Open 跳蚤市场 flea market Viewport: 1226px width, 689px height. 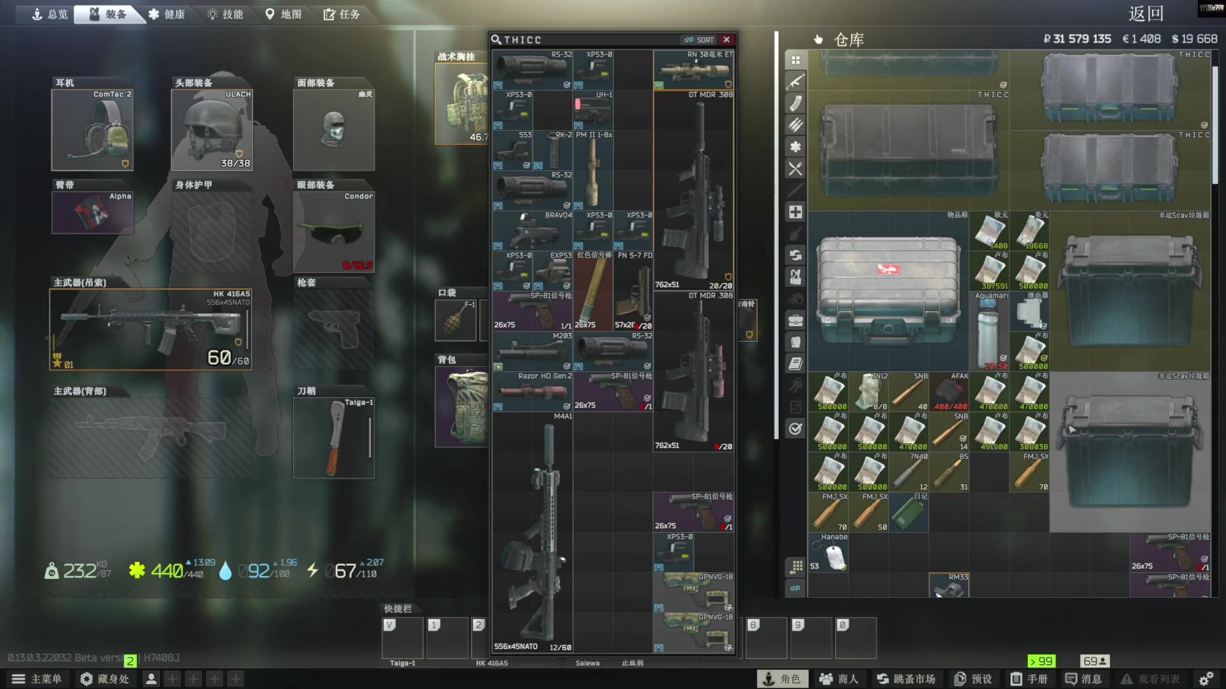click(x=906, y=679)
